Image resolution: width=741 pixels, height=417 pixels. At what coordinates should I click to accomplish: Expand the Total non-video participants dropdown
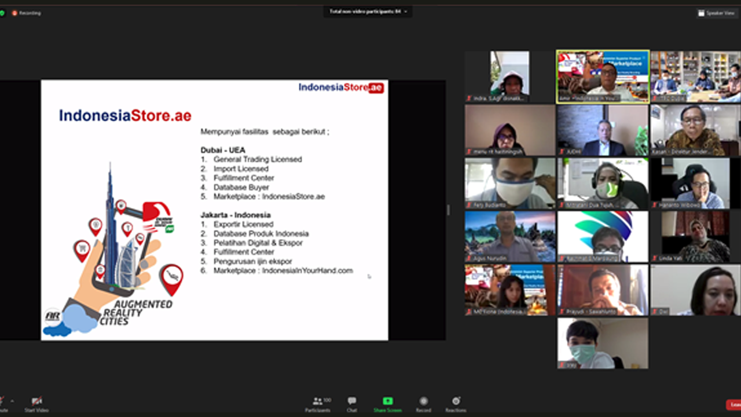point(368,12)
